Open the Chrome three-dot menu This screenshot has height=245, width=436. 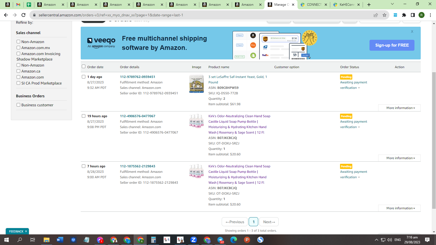click(x=430, y=15)
